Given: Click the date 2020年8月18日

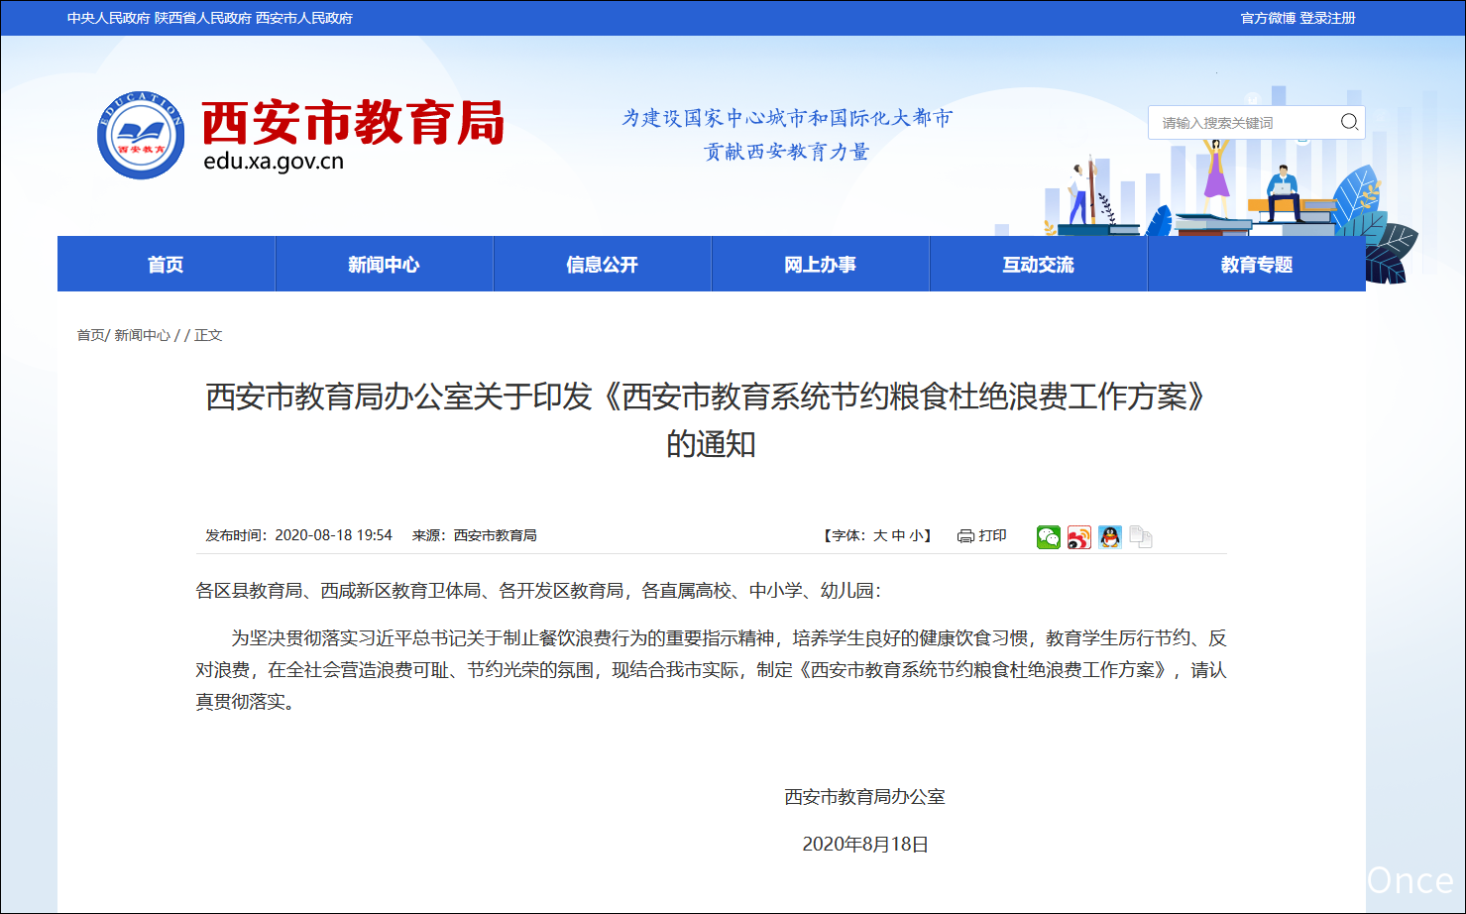Looking at the screenshot, I should coord(865,845).
